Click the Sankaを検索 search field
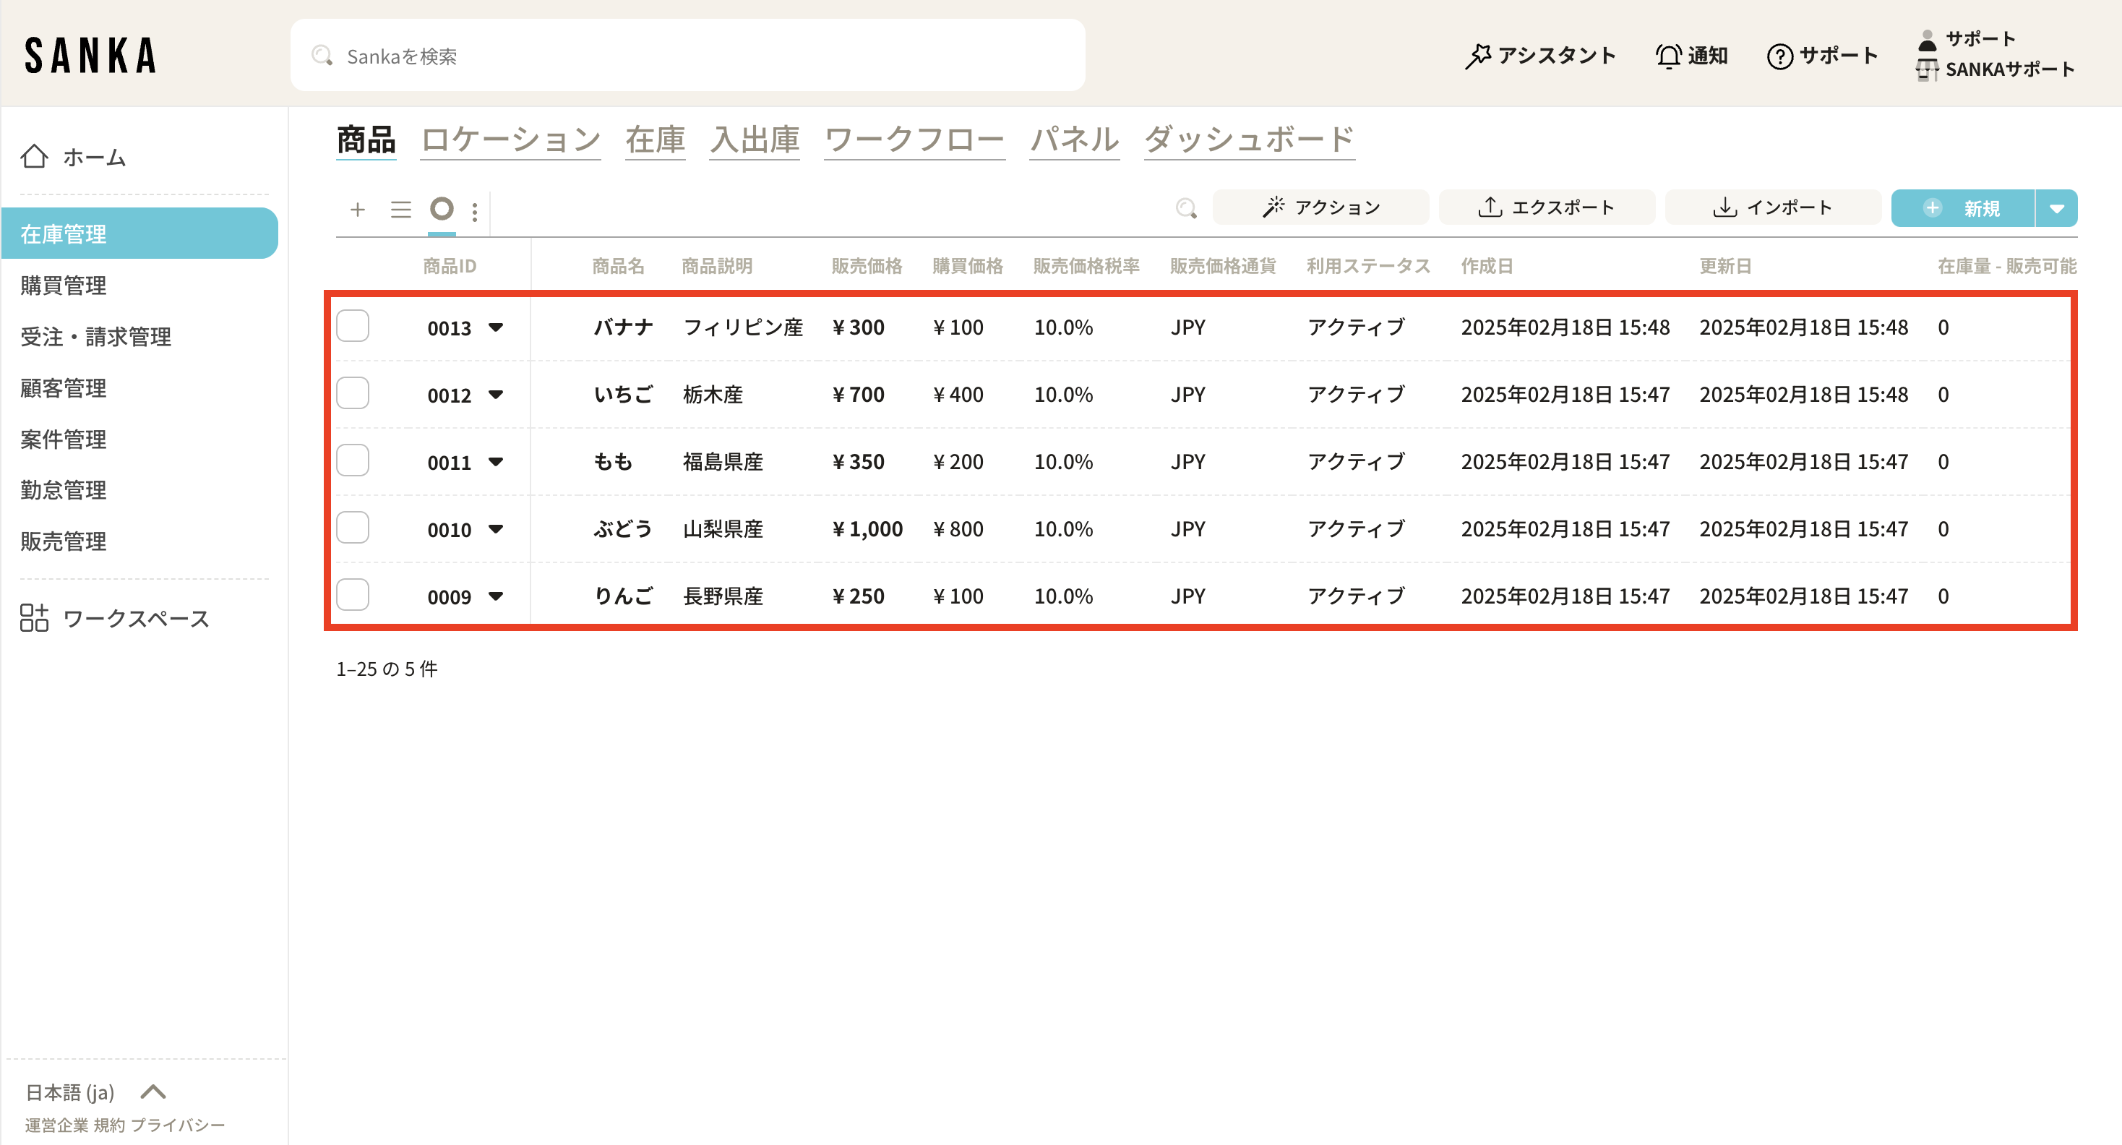This screenshot has height=1145, width=2122. (x=687, y=56)
